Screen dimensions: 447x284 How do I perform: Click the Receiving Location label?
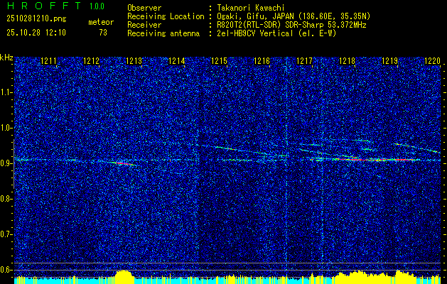(x=166, y=16)
